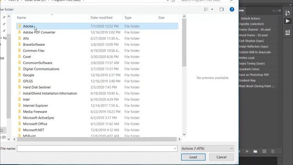Click the play selection icon at the Actions panel bottom

pyautogui.click(x=247, y=151)
